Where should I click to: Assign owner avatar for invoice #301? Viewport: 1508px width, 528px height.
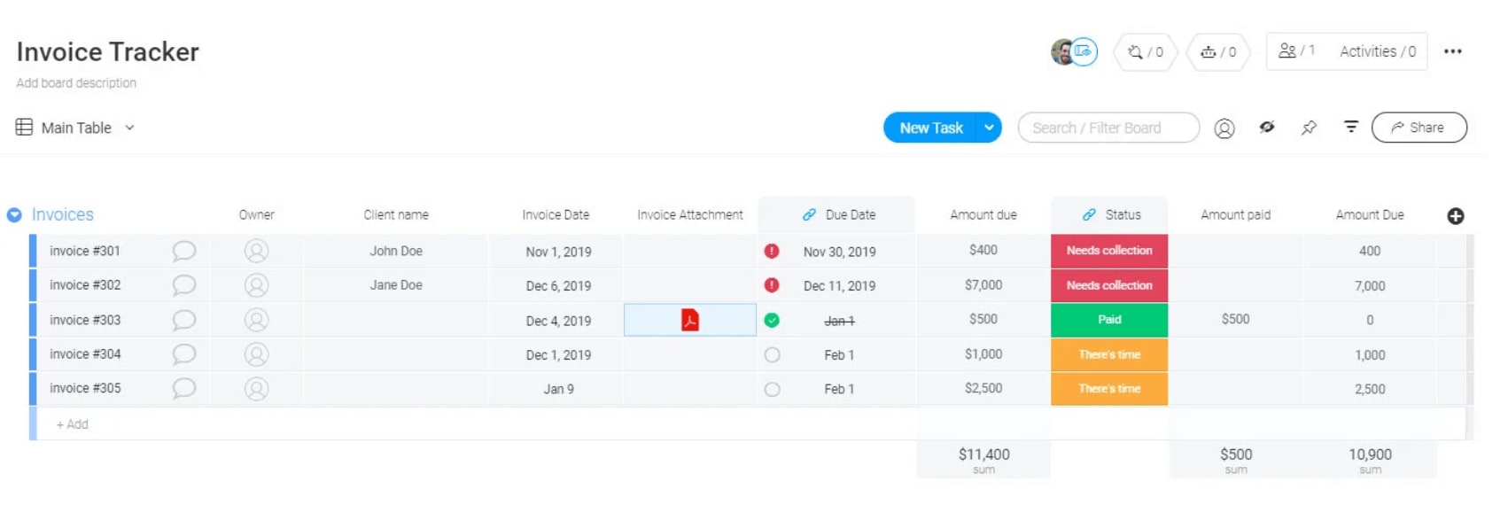pyautogui.click(x=256, y=251)
